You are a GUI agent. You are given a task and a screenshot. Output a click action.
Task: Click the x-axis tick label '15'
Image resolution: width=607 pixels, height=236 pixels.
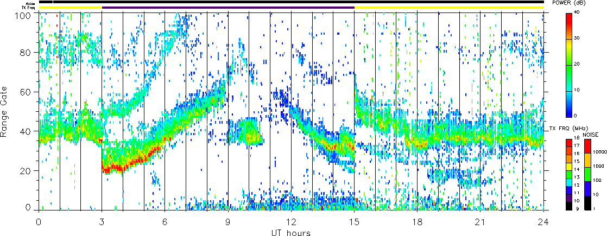coord(354,221)
